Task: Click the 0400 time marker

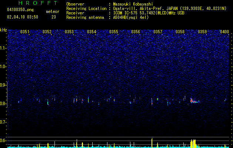Action: (x=224, y=32)
